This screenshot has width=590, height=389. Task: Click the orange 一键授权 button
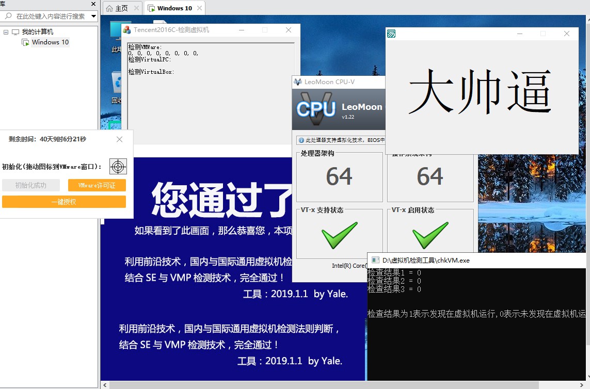(x=64, y=201)
